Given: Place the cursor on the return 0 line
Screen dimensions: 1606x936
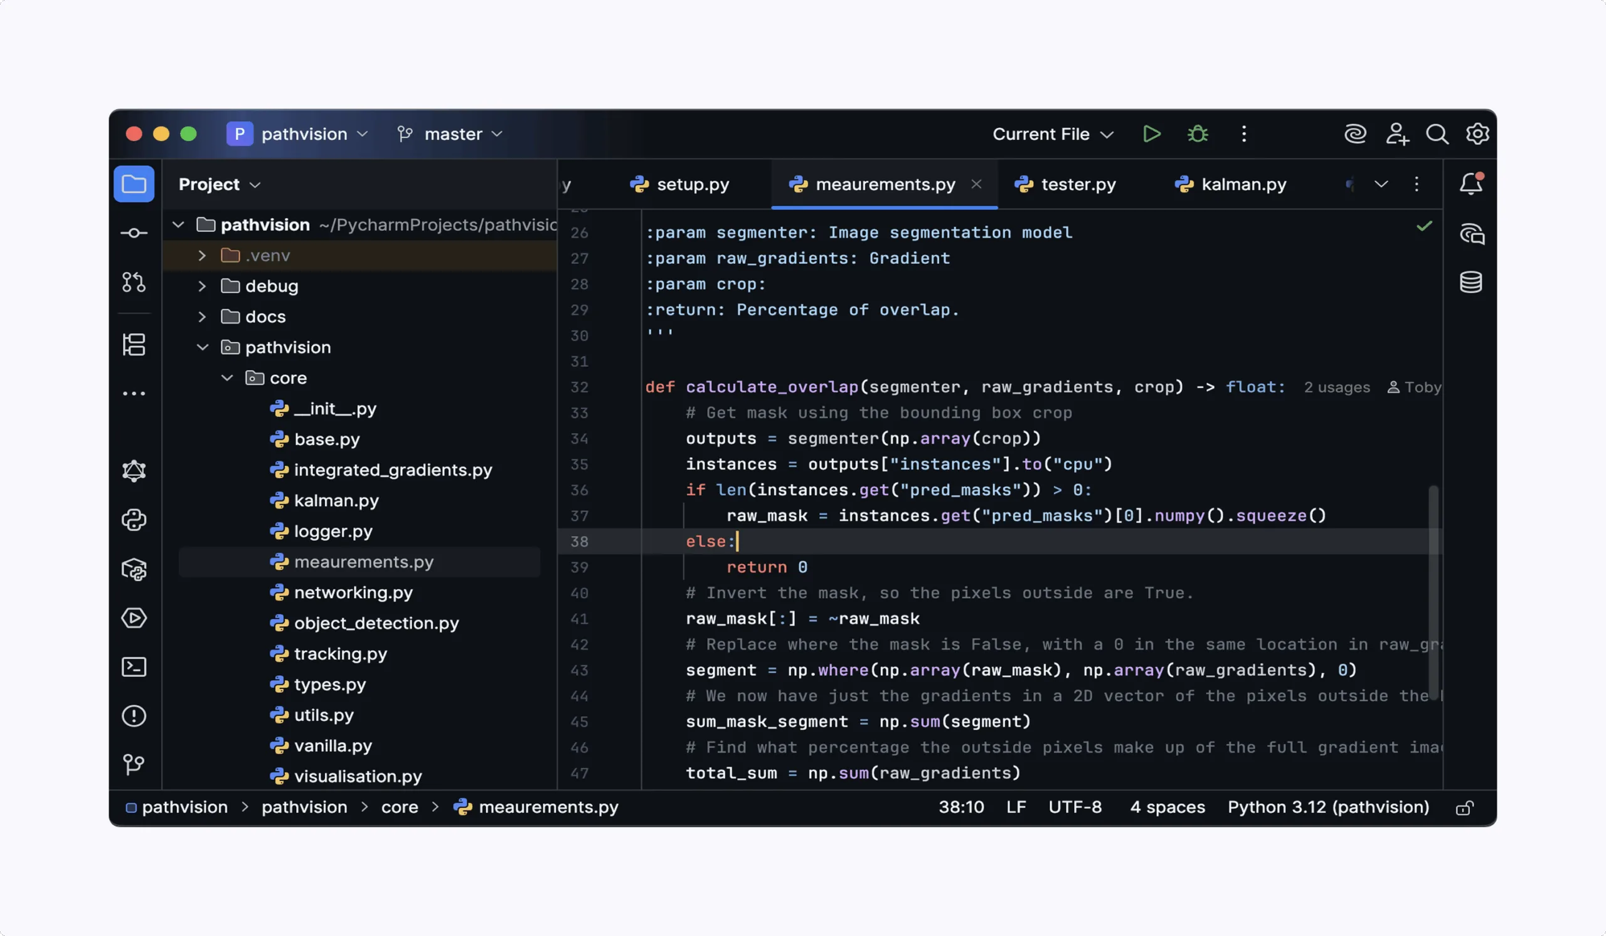Looking at the screenshot, I should pyautogui.click(x=767, y=567).
